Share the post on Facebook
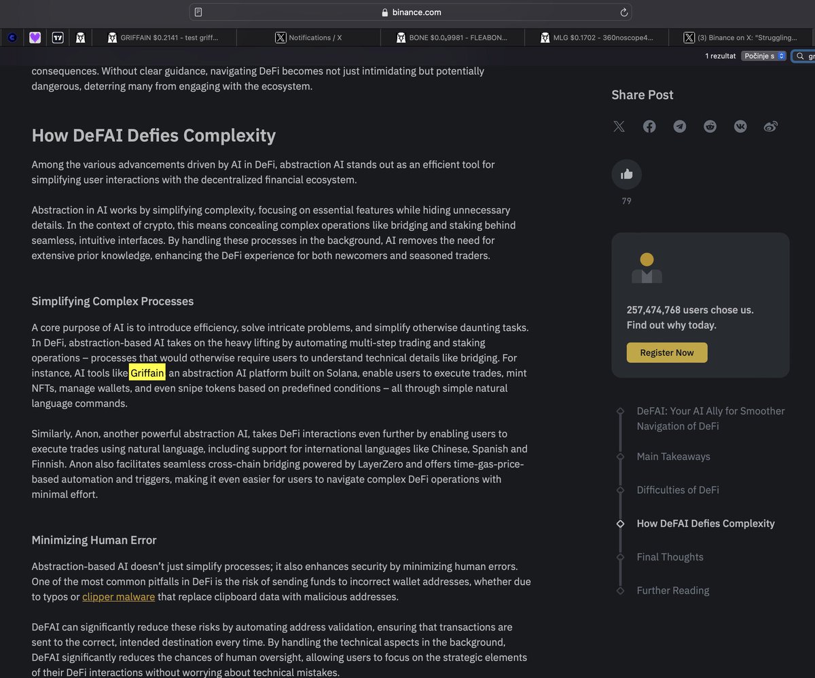815x678 pixels. [x=649, y=126]
